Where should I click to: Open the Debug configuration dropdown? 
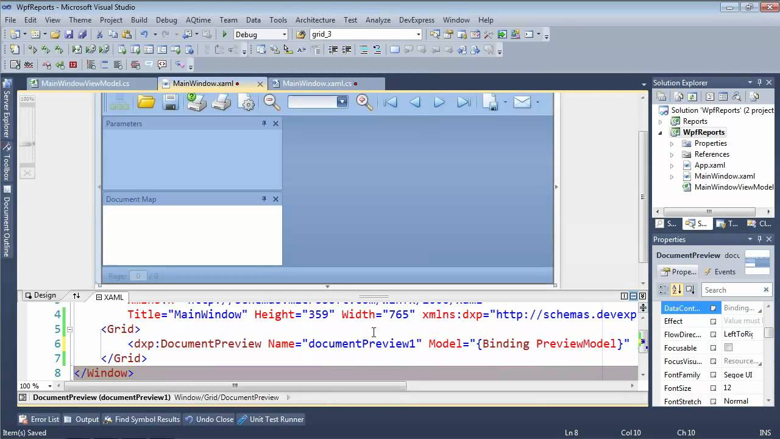(285, 35)
